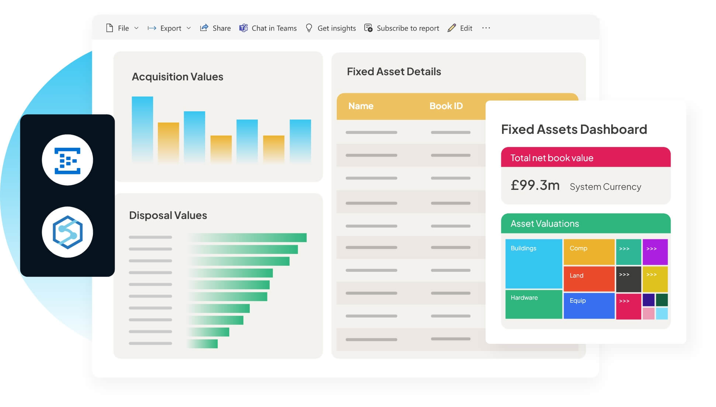The image size is (716, 407).
Task: Click the Azure Event Hubs circular icon
Action: (68, 160)
